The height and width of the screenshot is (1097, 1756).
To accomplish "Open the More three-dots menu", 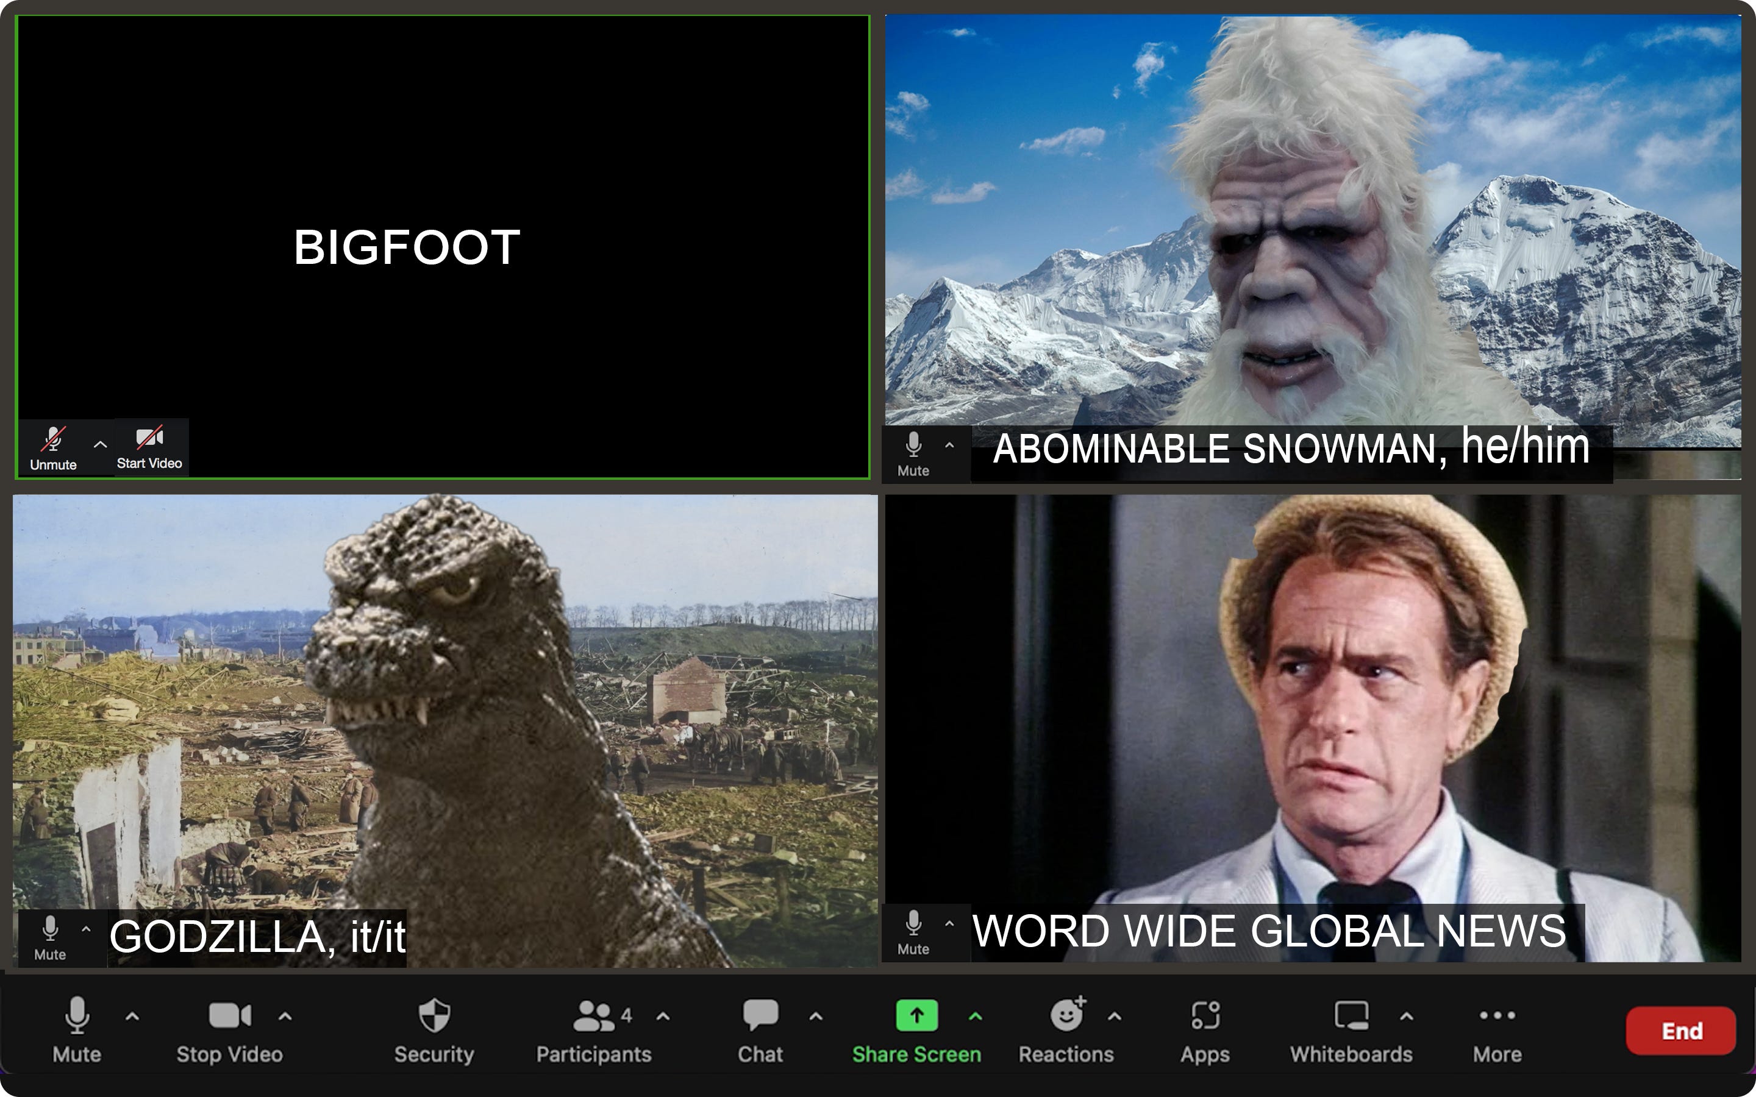I will (1497, 1015).
